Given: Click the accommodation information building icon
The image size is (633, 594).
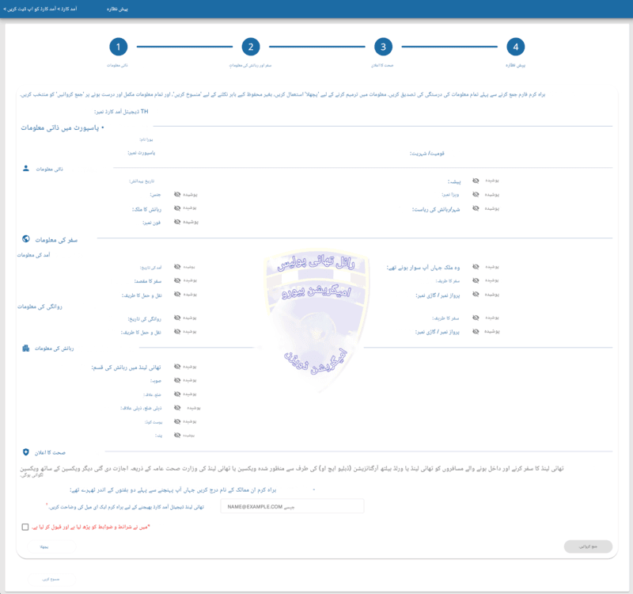Looking at the screenshot, I should (x=26, y=348).
